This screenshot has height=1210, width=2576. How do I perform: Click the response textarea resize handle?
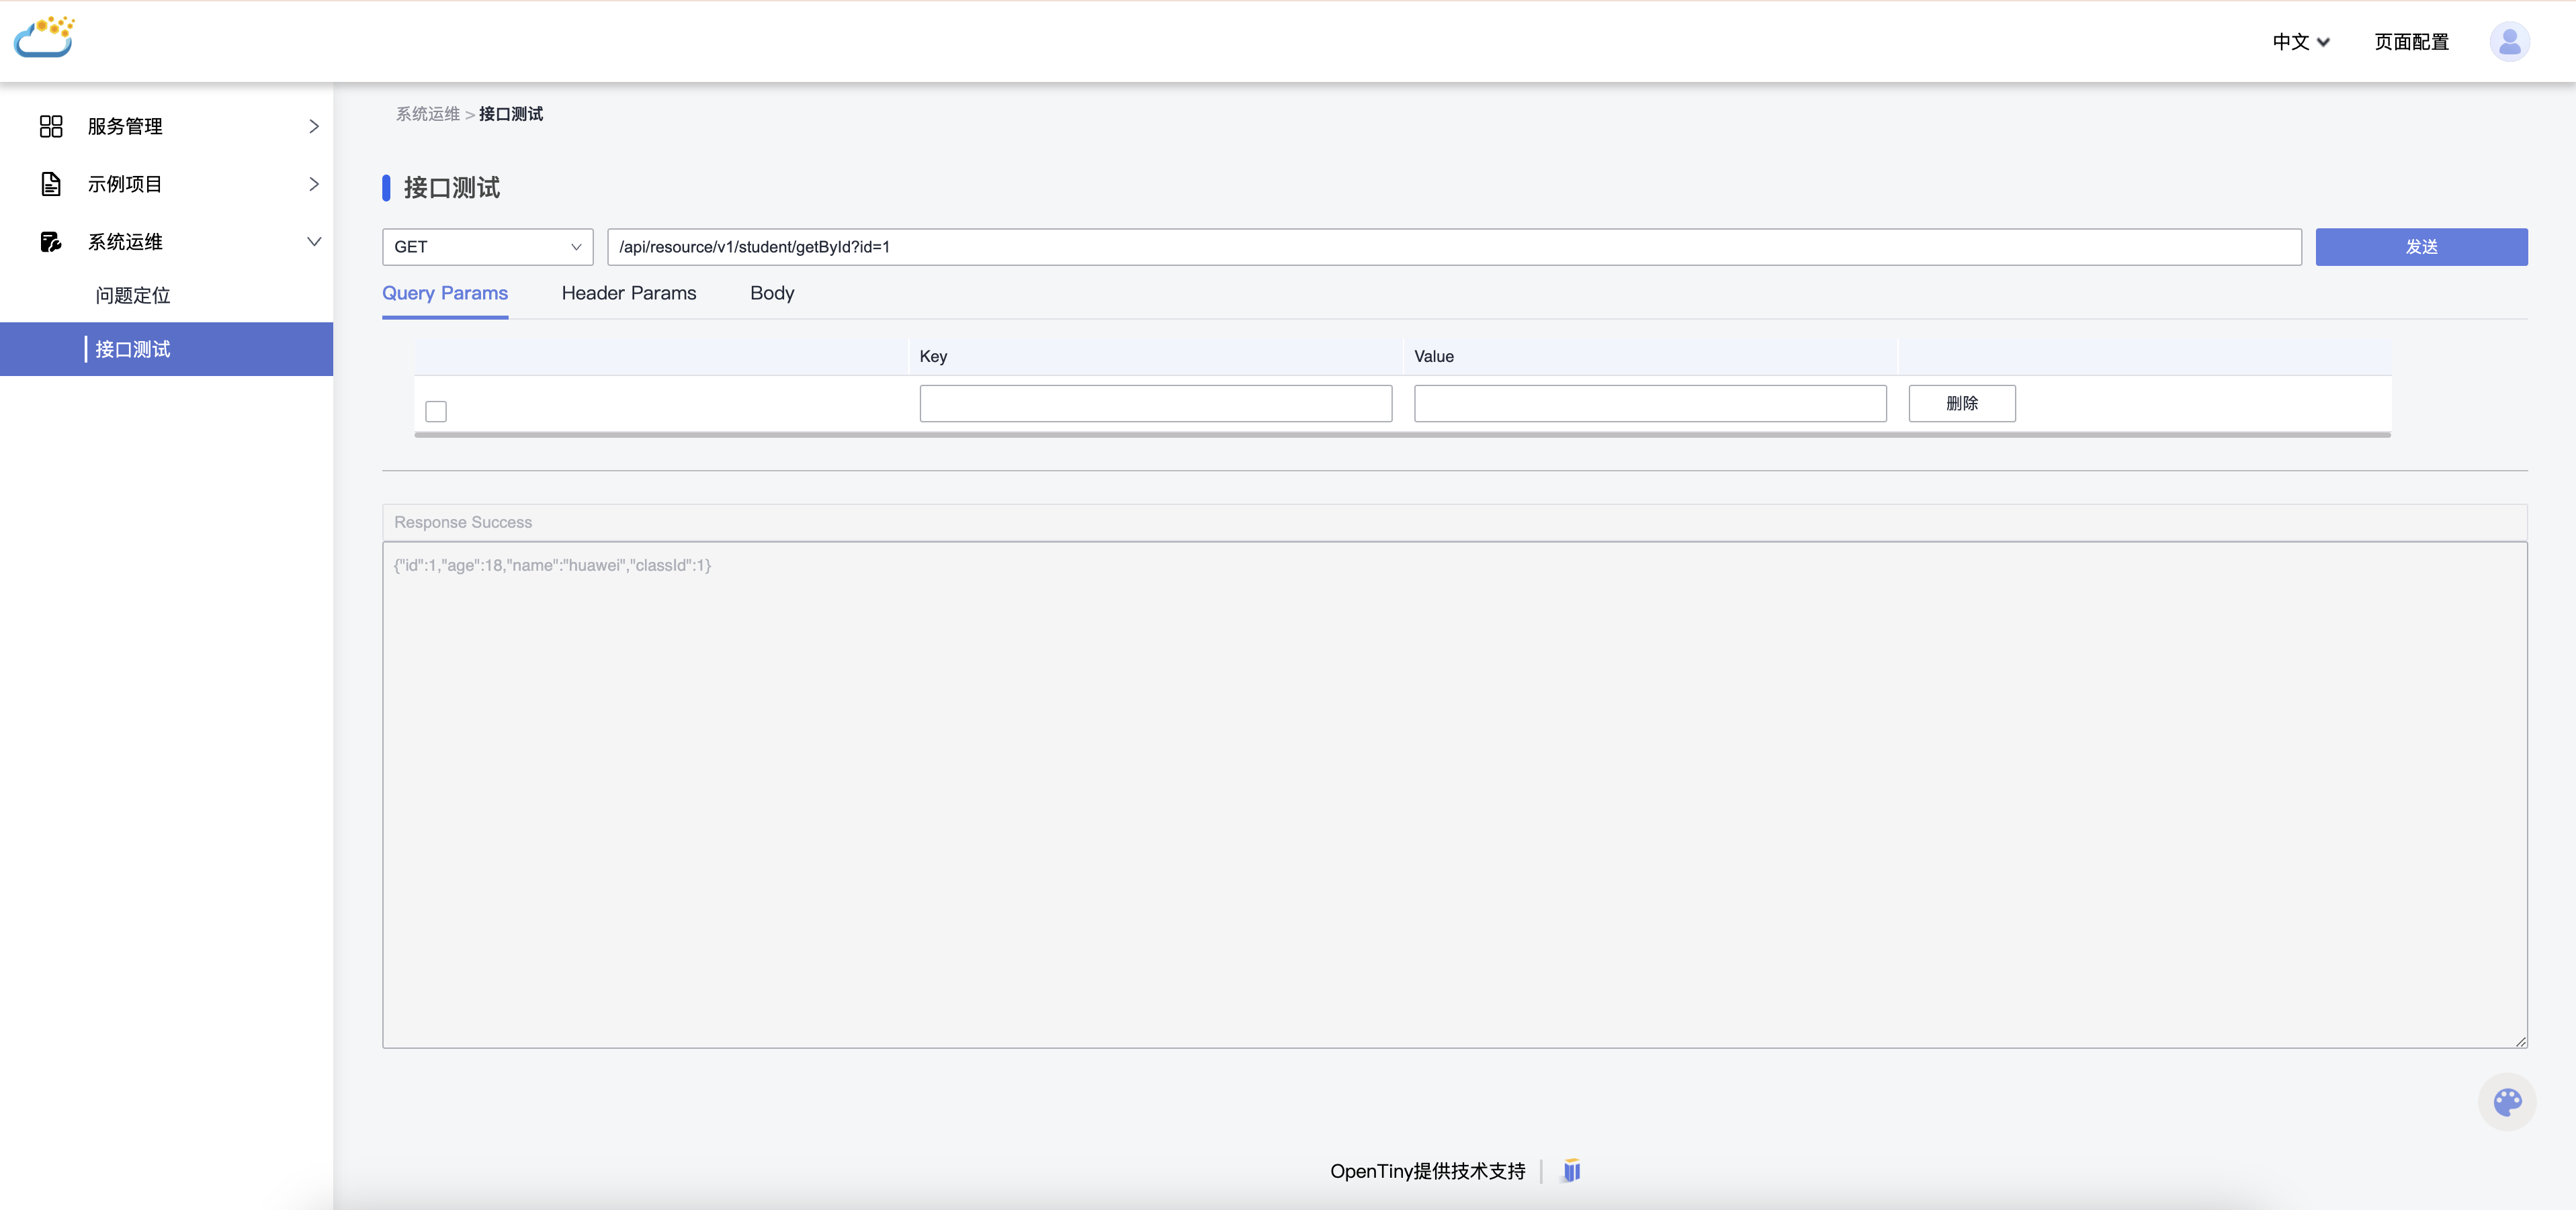(2520, 1041)
